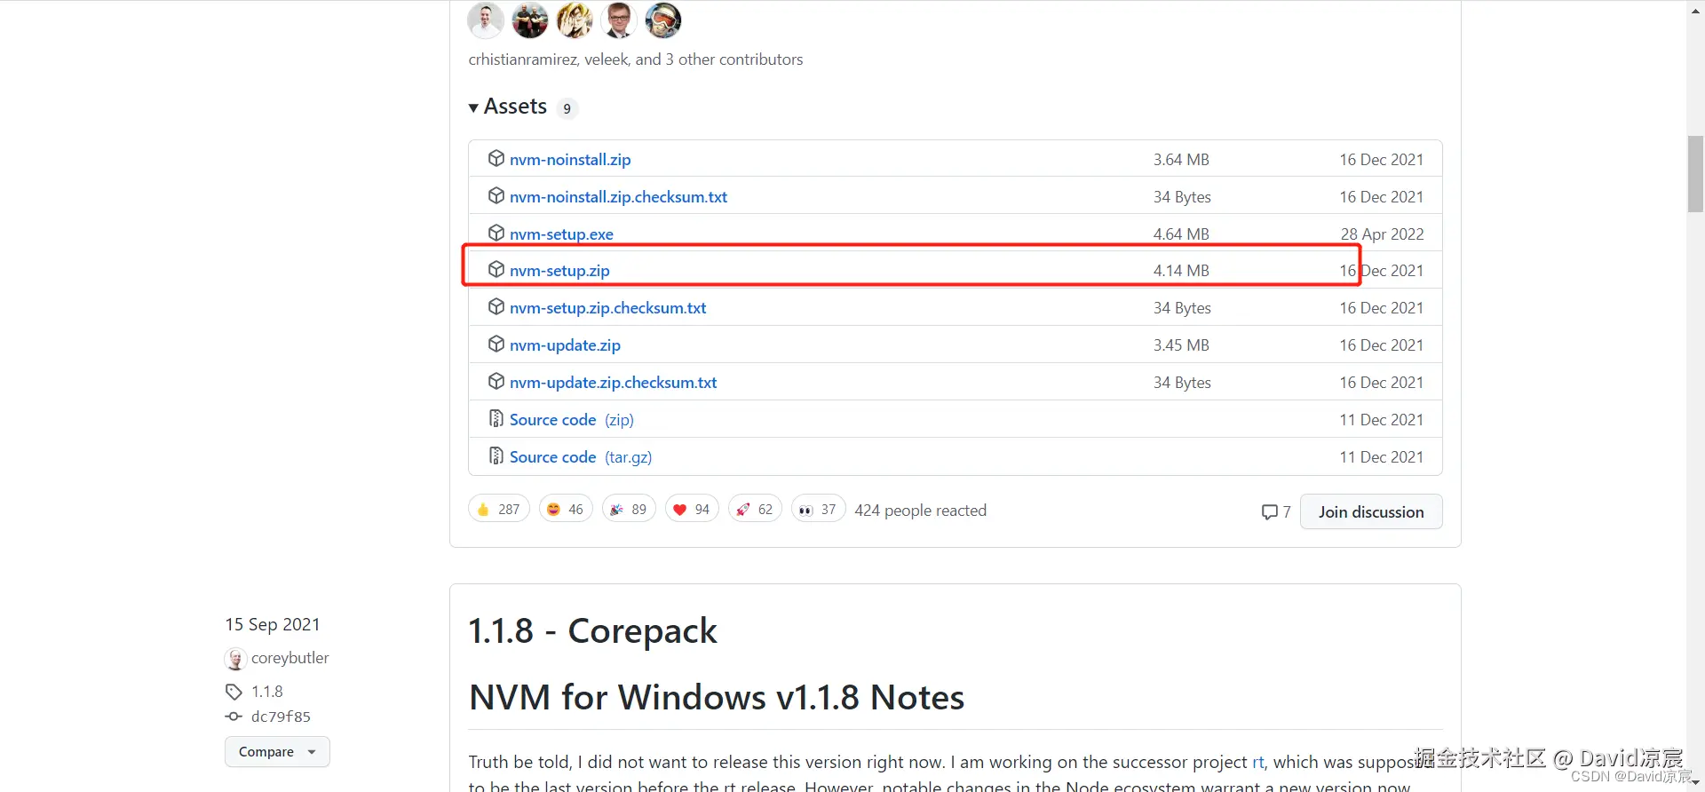Collapse the Assets section triangle
The image size is (1705, 792).
tap(473, 108)
